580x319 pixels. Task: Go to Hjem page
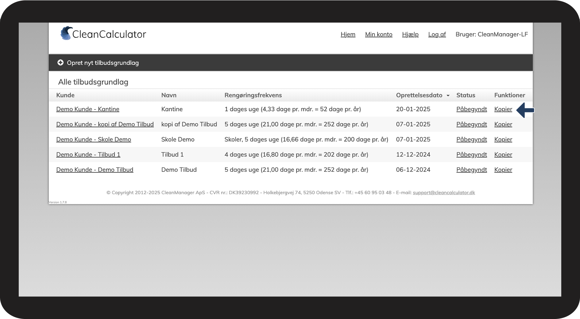[x=348, y=34]
